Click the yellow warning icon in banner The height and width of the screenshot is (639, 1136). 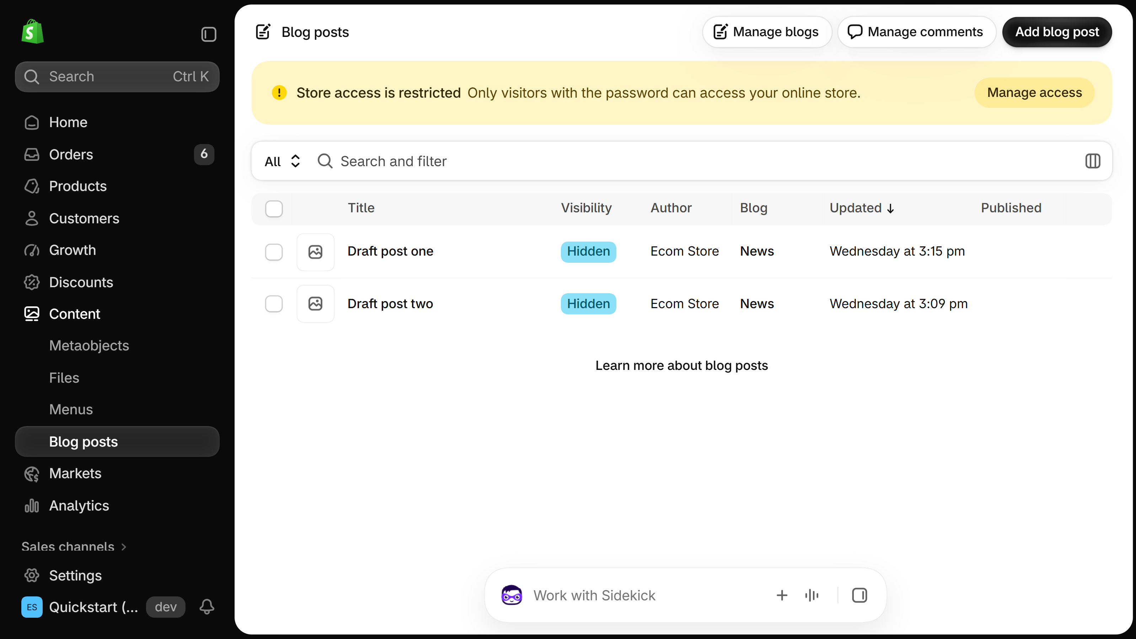click(x=279, y=93)
